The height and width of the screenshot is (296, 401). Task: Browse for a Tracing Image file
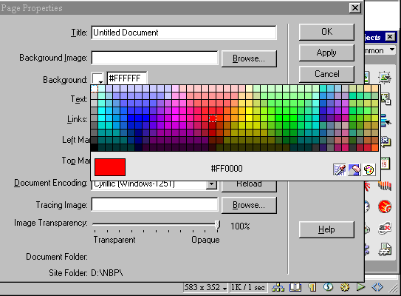249,205
